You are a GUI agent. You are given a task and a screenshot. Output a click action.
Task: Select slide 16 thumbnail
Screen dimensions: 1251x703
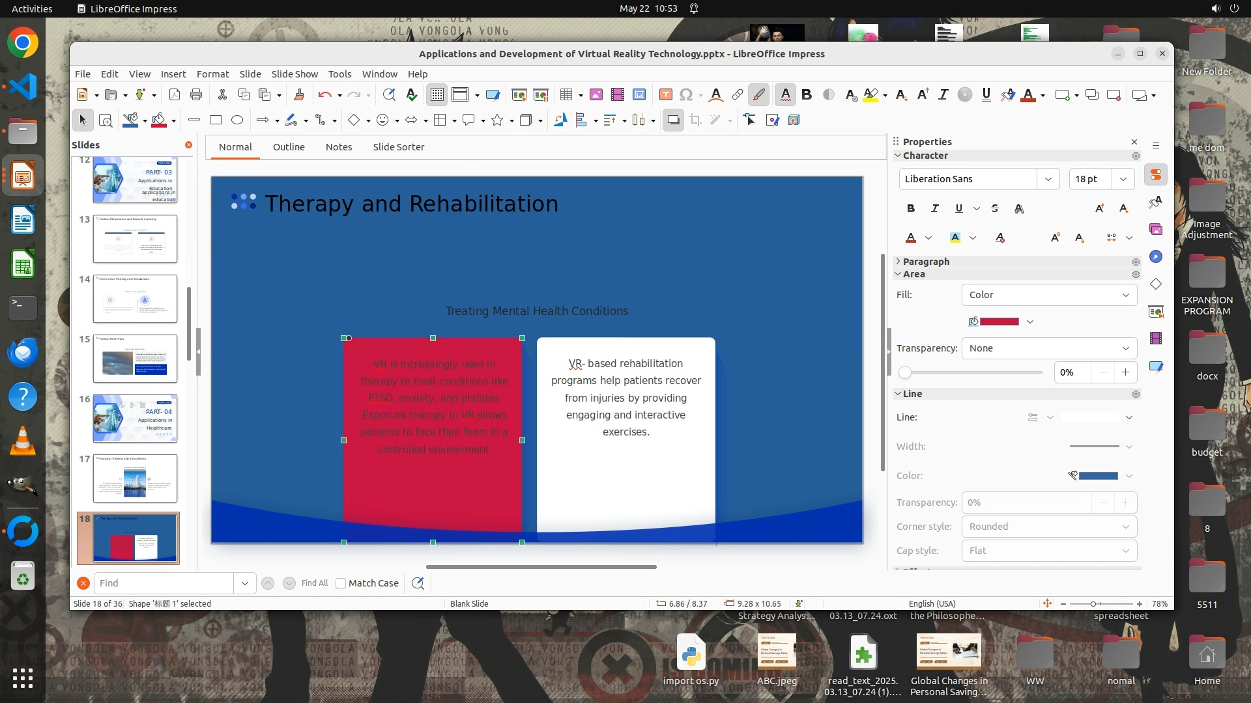135,419
